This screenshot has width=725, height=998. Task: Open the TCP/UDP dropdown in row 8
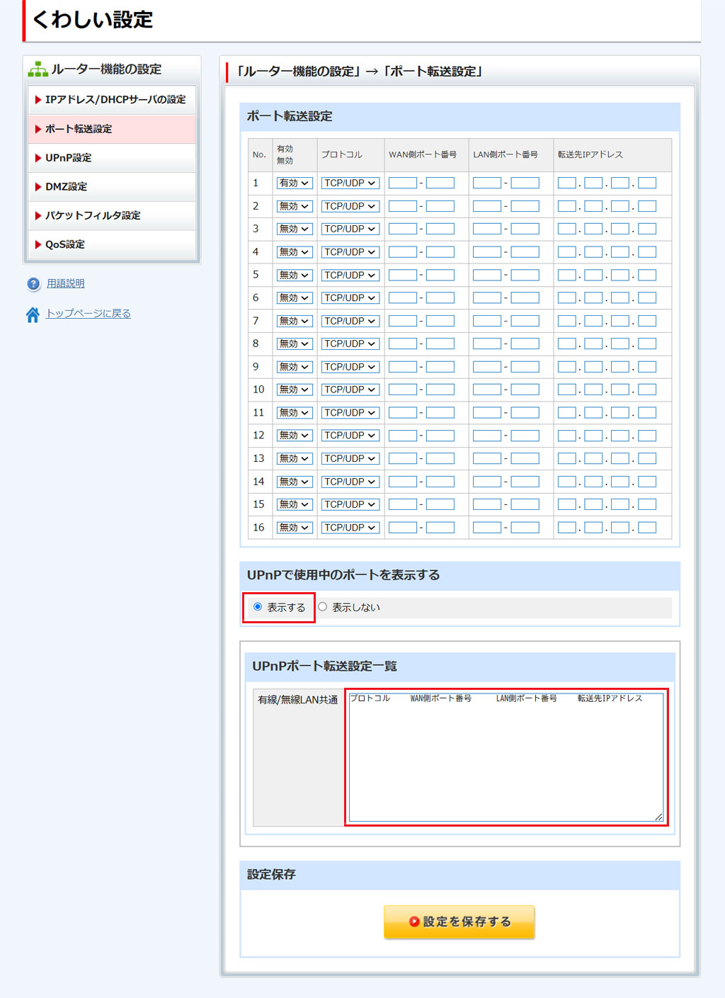350,344
